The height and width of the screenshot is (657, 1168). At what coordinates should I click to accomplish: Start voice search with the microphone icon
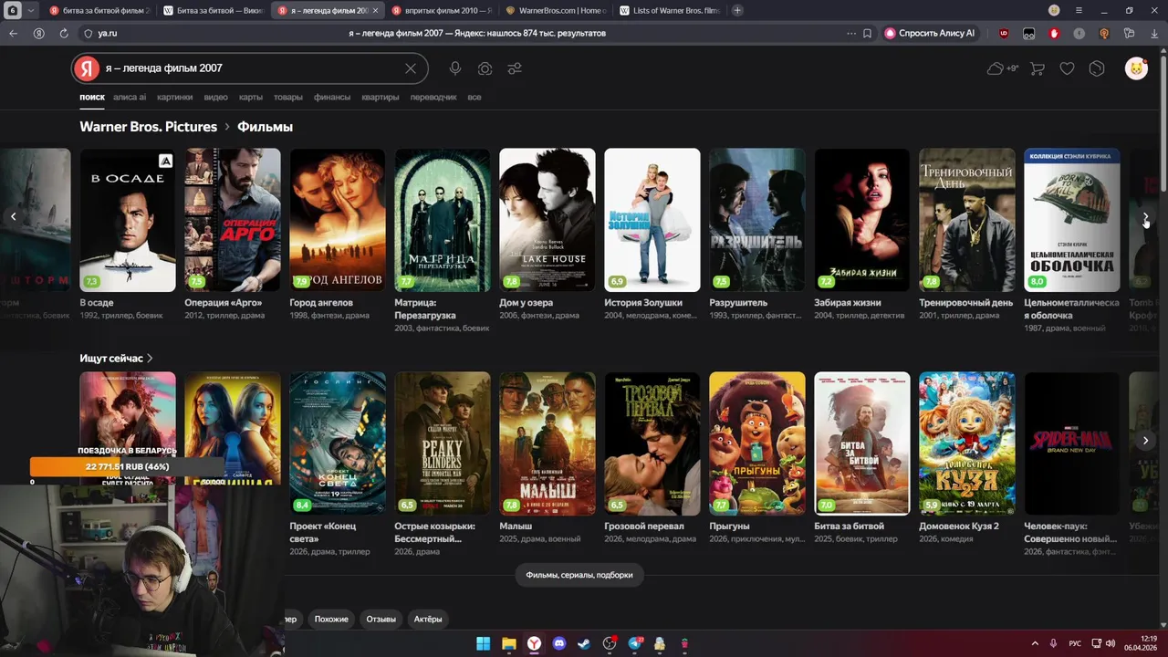pyautogui.click(x=455, y=68)
